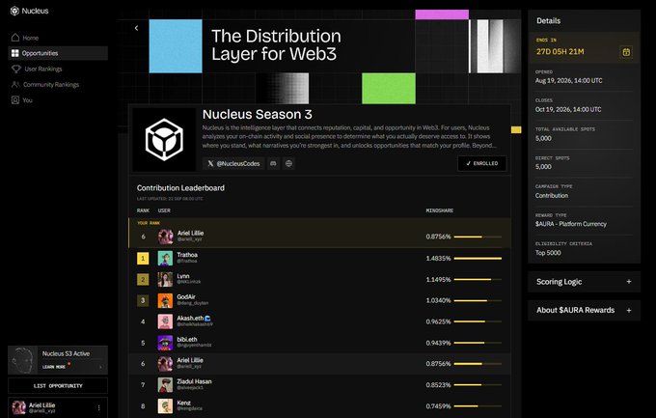
Task: Open bibi.eth's leaderboard entry
Action: [319, 343]
